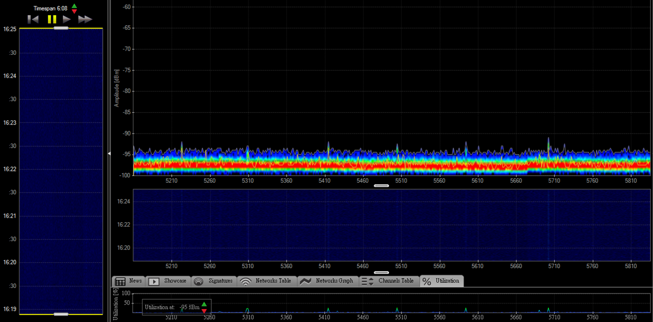Pause the live spectrum recording
The height and width of the screenshot is (322, 653).
[x=52, y=19]
